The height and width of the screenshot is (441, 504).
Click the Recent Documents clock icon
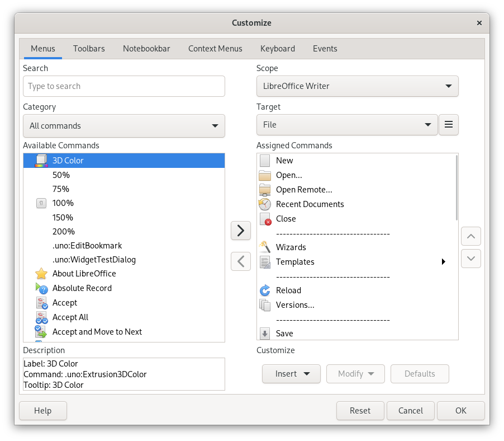coord(265,204)
